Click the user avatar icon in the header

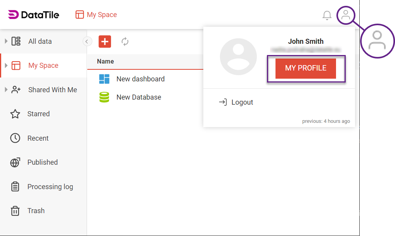tap(346, 15)
